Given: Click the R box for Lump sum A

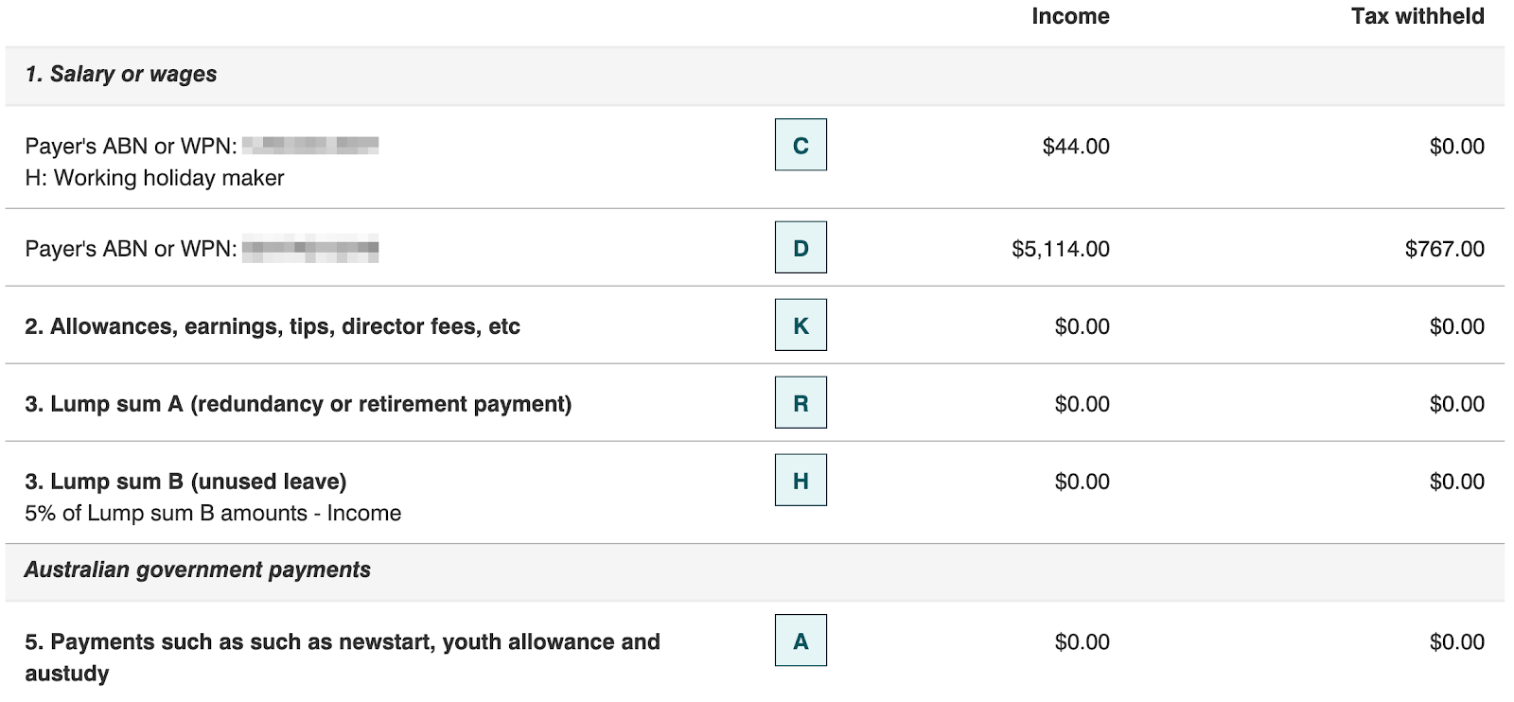Looking at the screenshot, I should tap(801, 403).
